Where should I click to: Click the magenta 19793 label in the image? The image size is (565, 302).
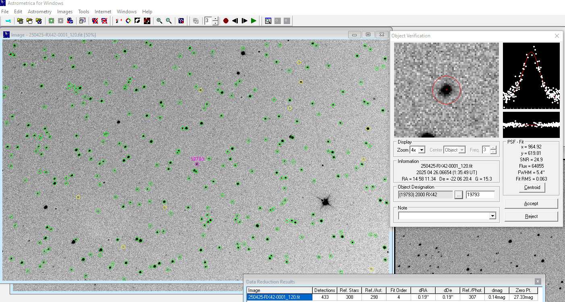pyautogui.click(x=197, y=159)
